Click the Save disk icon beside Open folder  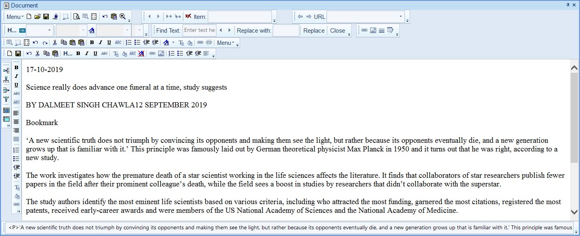[46, 17]
